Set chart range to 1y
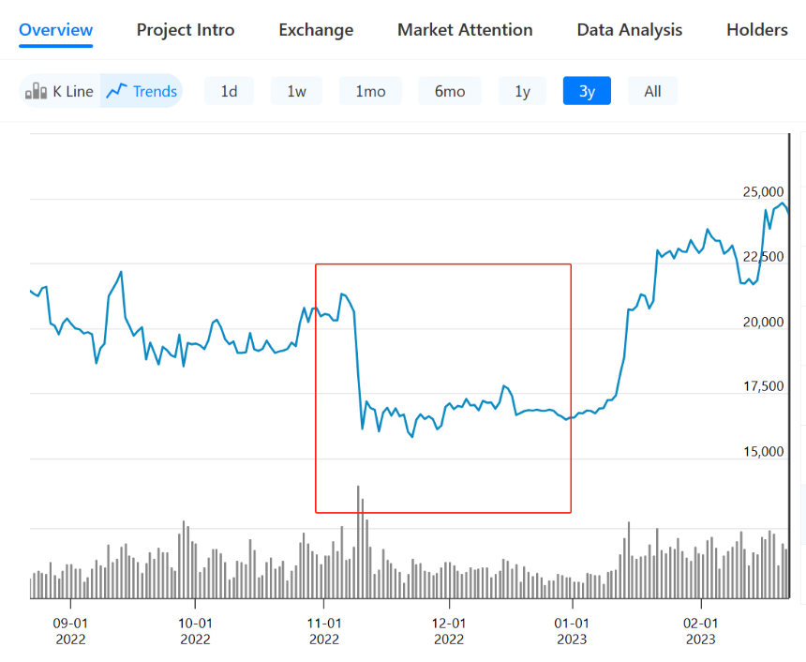Screen dimensions: 806x662 pyautogui.click(x=522, y=91)
